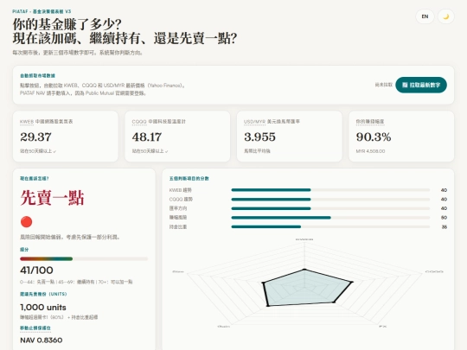The height and width of the screenshot is (350, 467).
Task: Click the 41/100 total score
Action: tap(36, 270)
